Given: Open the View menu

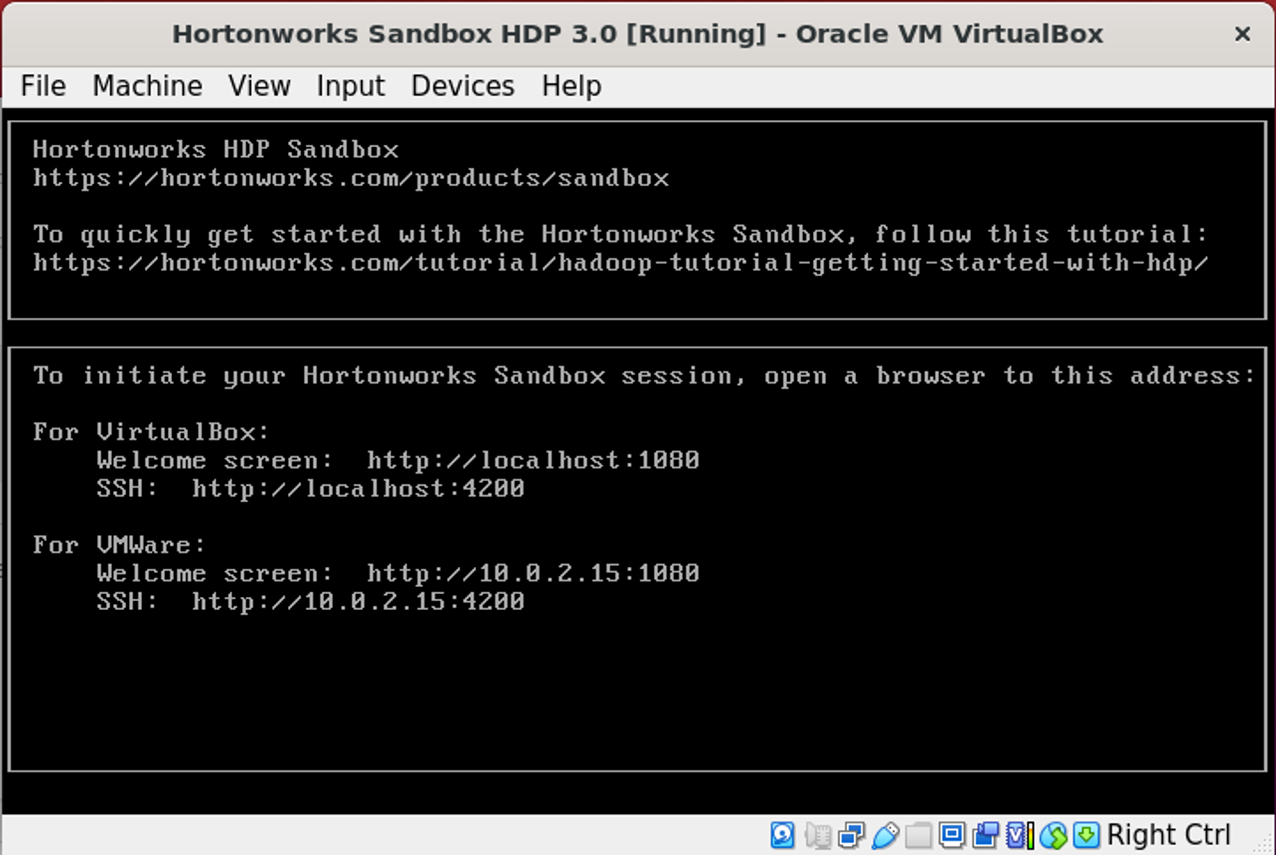Looking at the screenshot, I should pyautogui.click(x=260, y=85).
